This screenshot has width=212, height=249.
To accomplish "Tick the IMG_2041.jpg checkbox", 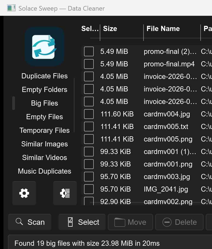I will tap(89, 189).
